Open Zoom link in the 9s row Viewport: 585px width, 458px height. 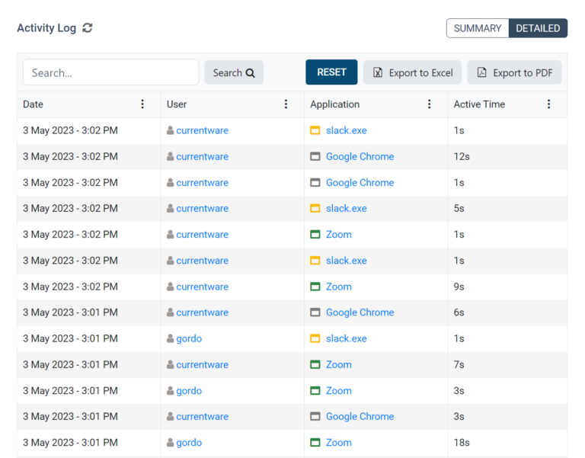[339, 287]
